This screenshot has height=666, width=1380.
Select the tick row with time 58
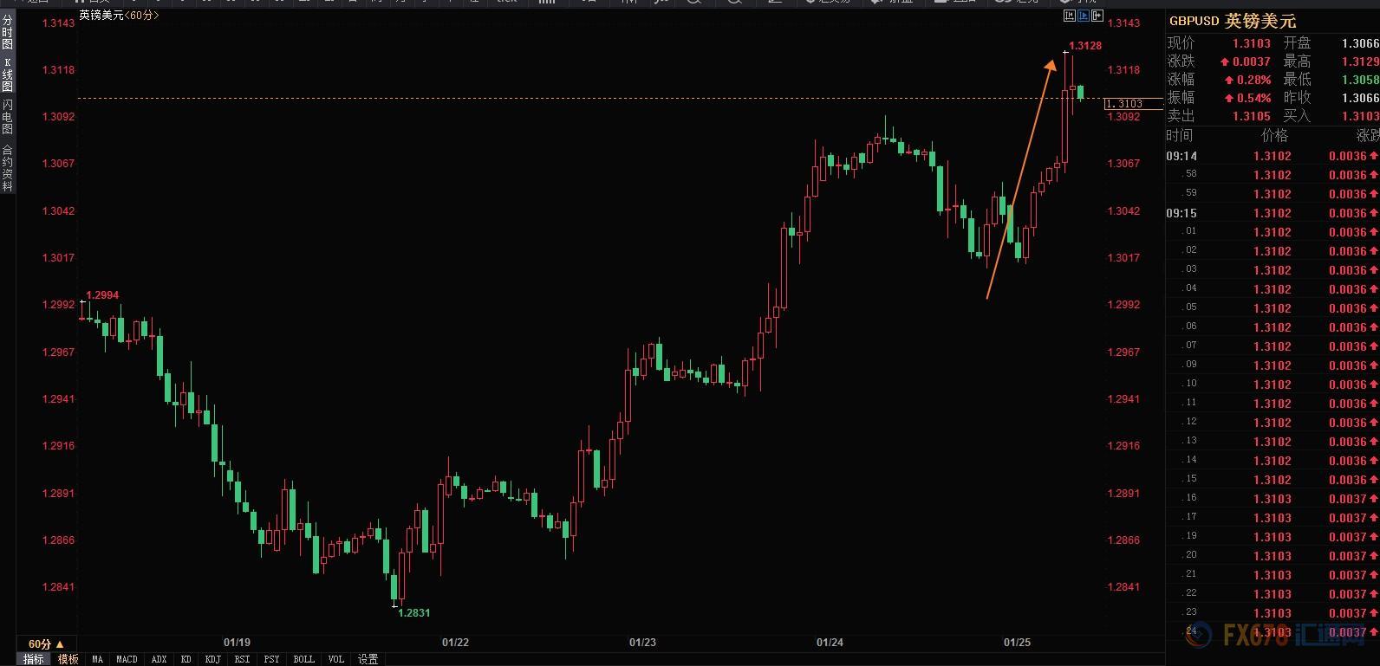[1191, 175]
